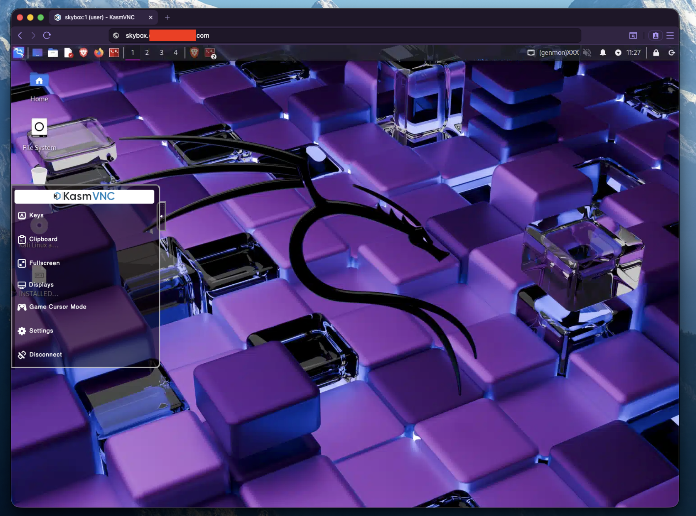This screenshot has height=516, width=696.
Task: Launch the text editor from the panel
Action: pyautogui.click(x=68, y=53)
